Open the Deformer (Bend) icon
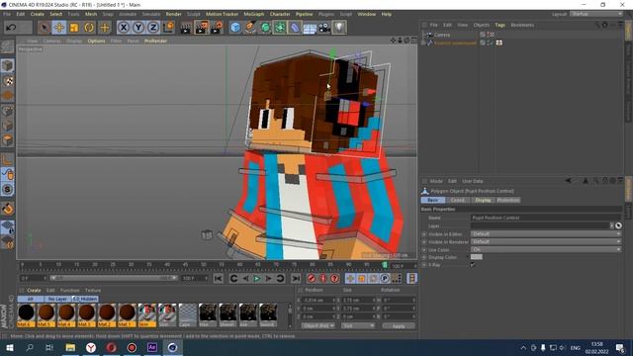Viewport: 633px width, 356px height. coord(295,28)
